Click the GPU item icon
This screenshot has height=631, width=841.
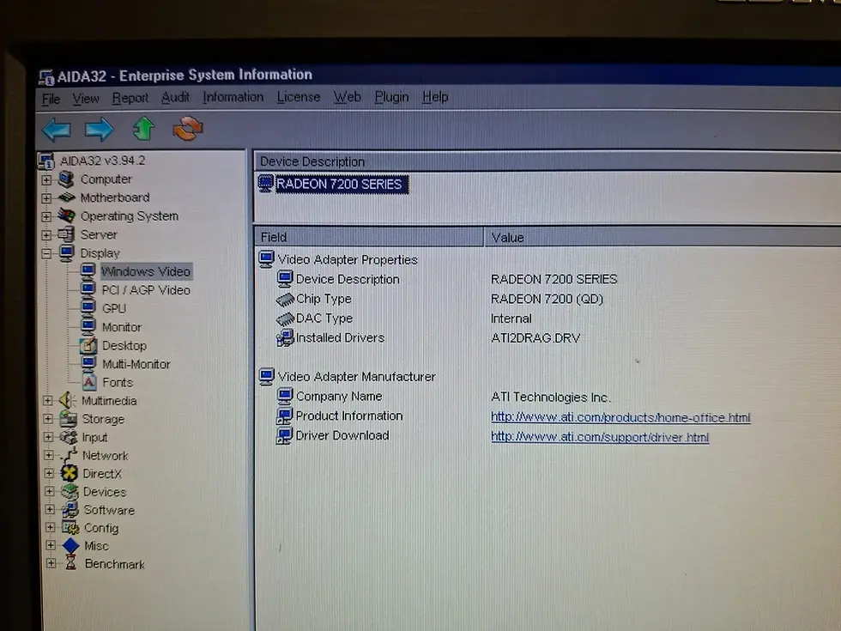point(88,307)
